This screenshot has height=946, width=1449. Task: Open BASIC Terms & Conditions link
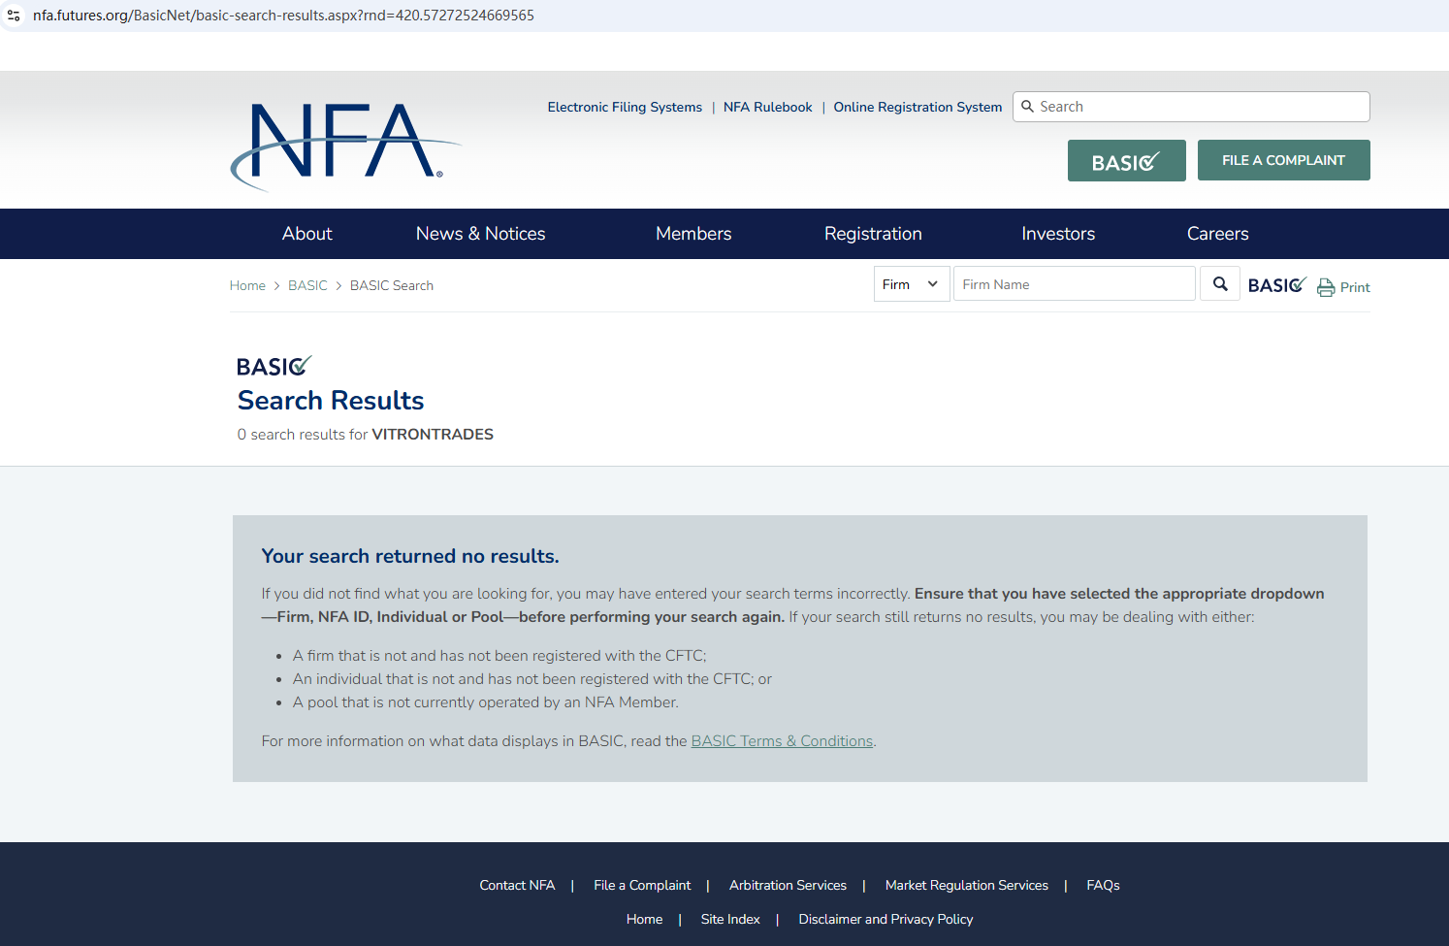tap(782, 741)
